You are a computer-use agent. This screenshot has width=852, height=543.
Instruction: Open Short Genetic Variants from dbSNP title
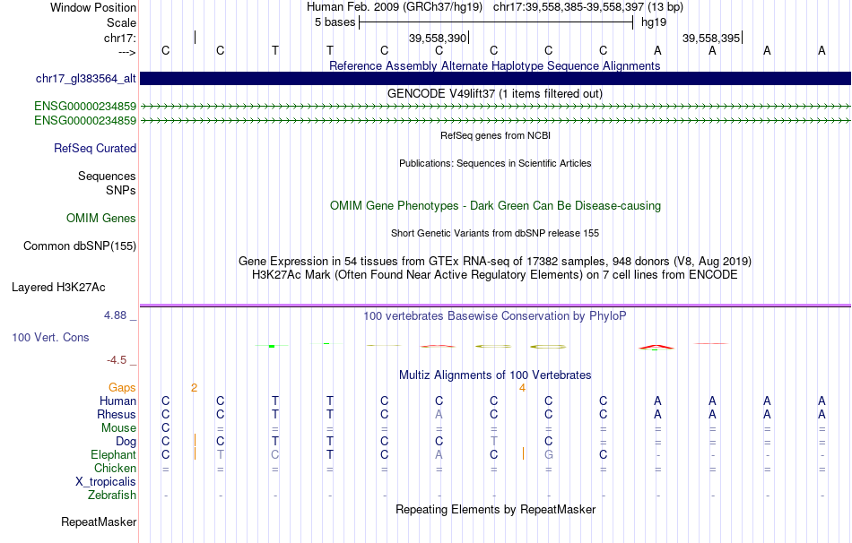coord(495,234)
